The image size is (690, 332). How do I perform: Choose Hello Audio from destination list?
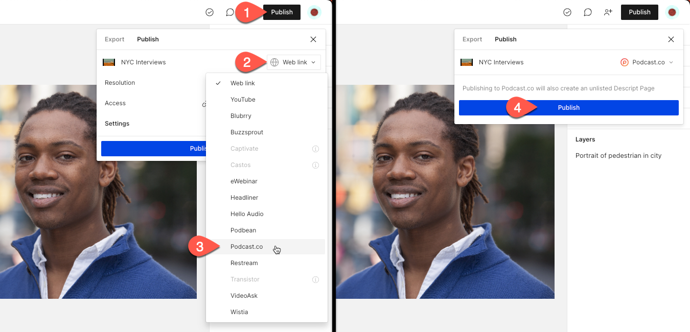coord(266,214)
